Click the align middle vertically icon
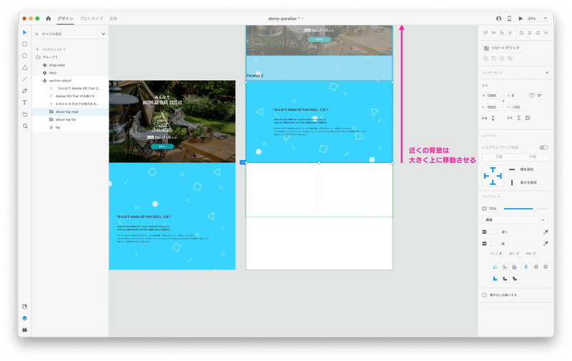Screen dimensions: 572x361 pos(493,33)
